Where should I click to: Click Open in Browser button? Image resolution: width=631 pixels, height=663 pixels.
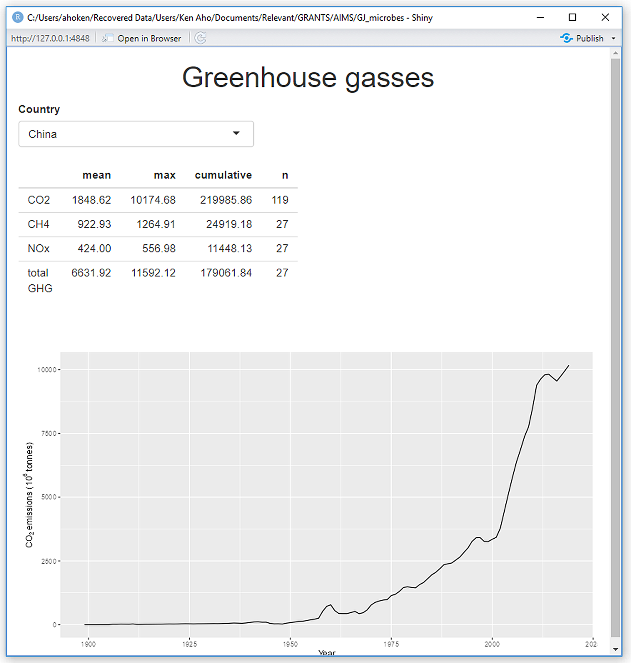(x=142, y=38)
